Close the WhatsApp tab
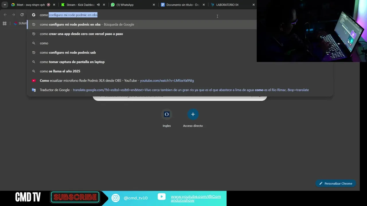The width and height of the screenshot is (367, 206). 154,5
